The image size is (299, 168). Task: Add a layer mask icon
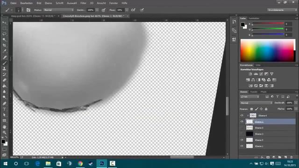[x=268, y=157]
